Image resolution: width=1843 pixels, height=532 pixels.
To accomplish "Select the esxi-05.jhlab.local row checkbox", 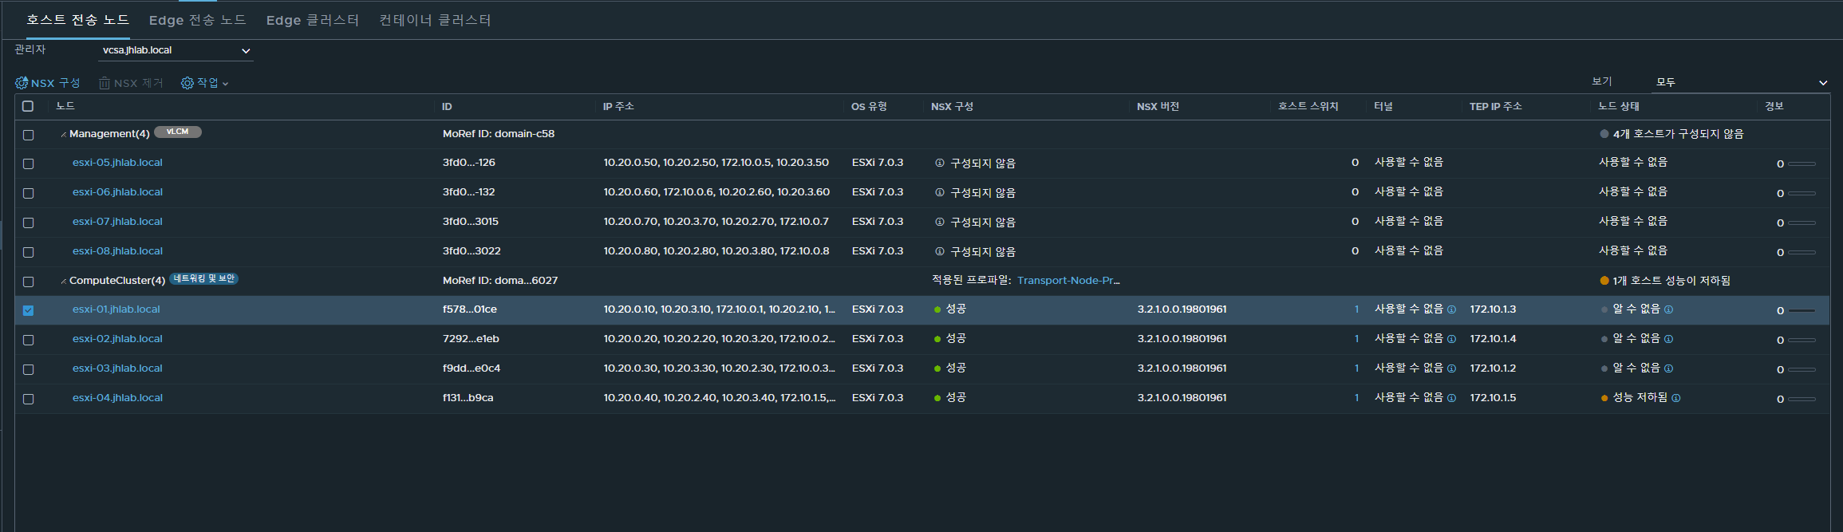I will coord(28,164).
